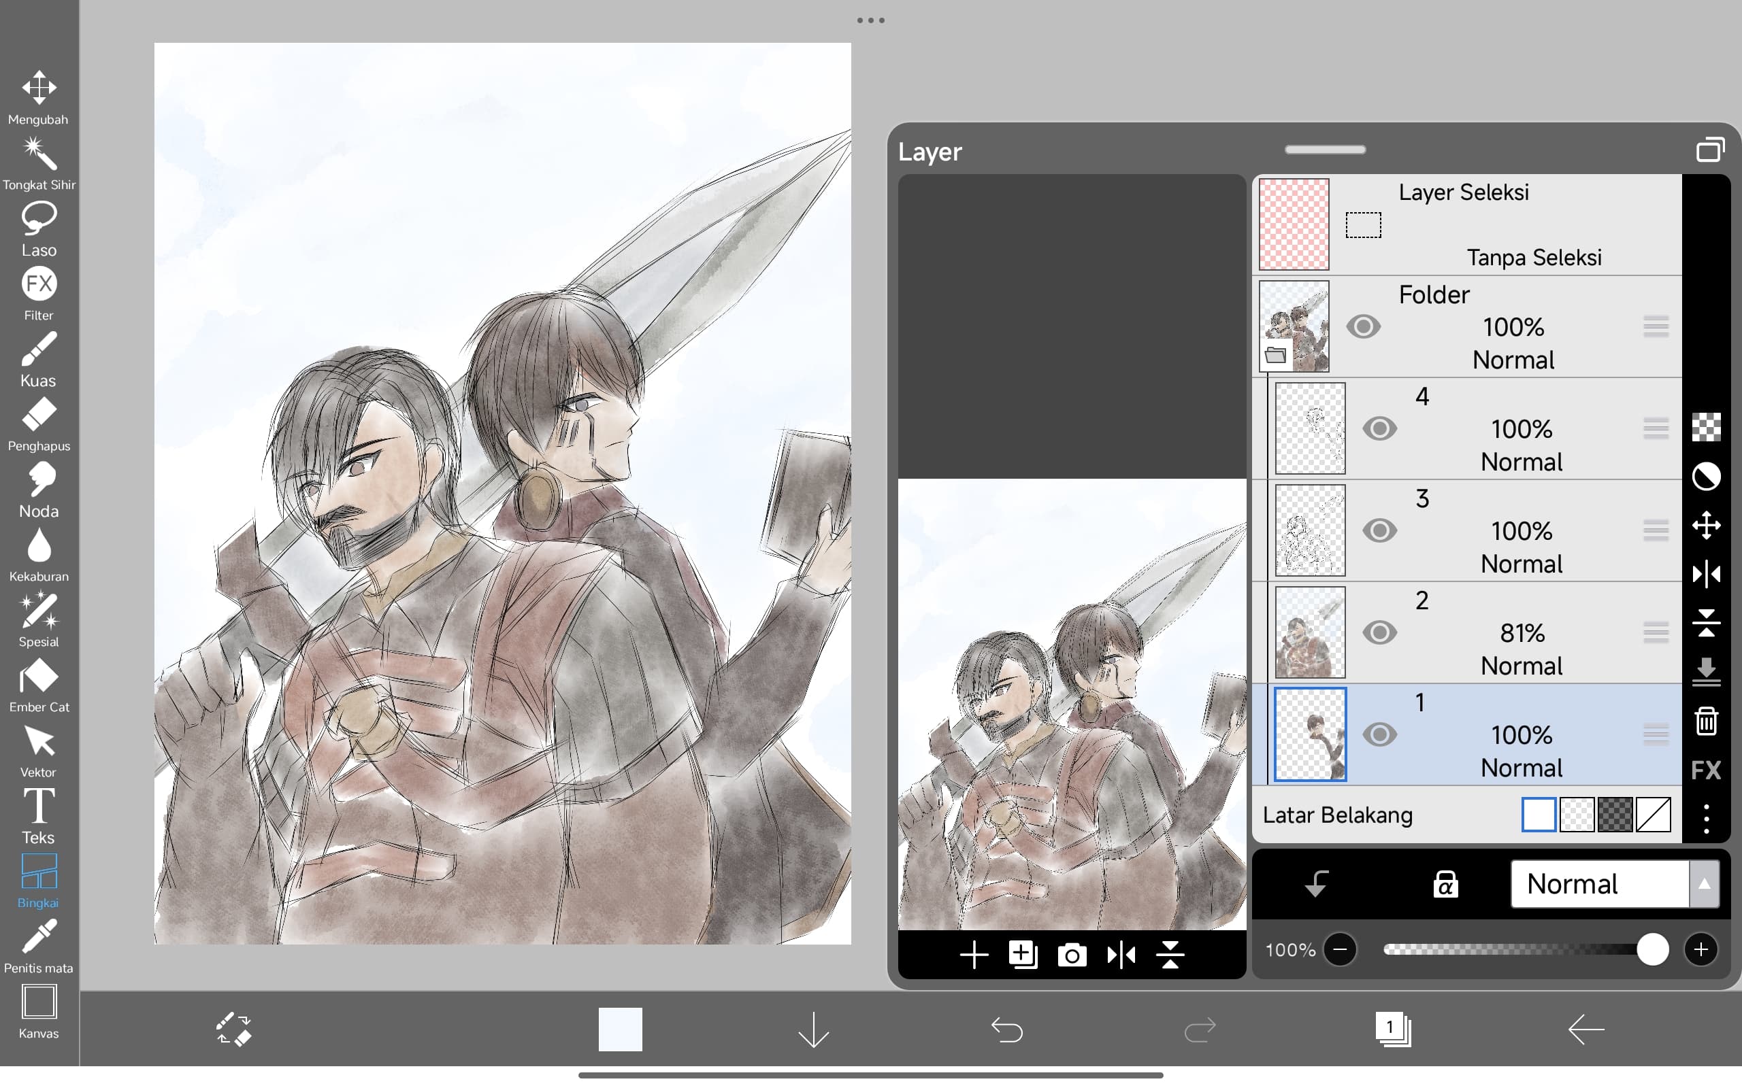Open the top three-dots menu
This screenshot has width=1742, height=1088.
pos(870,20)
